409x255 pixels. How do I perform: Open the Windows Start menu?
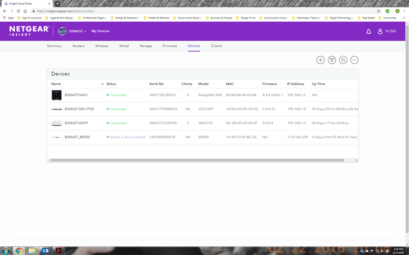tap(5, 251)
